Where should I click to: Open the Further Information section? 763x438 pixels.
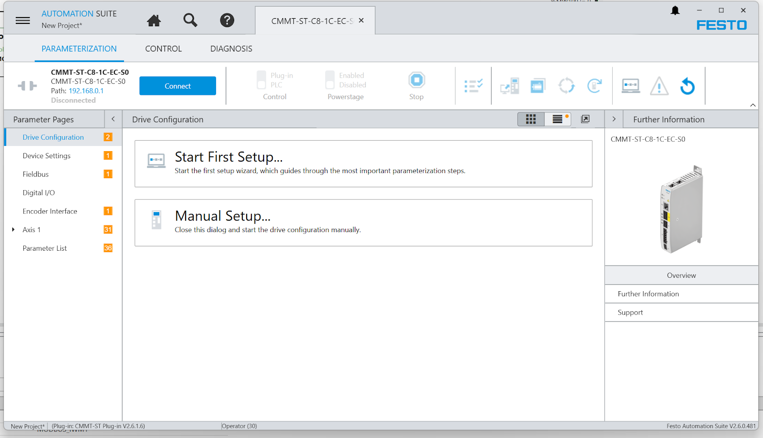coord(681,294)
